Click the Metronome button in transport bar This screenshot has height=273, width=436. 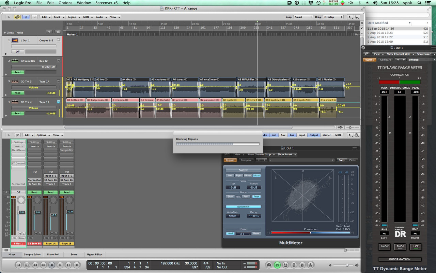click(x=310, y=265)
